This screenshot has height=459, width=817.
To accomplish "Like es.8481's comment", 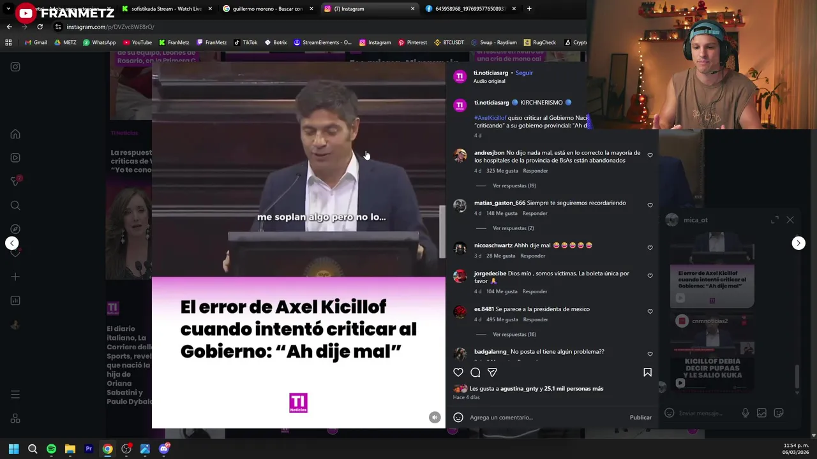I will point(650,312).
